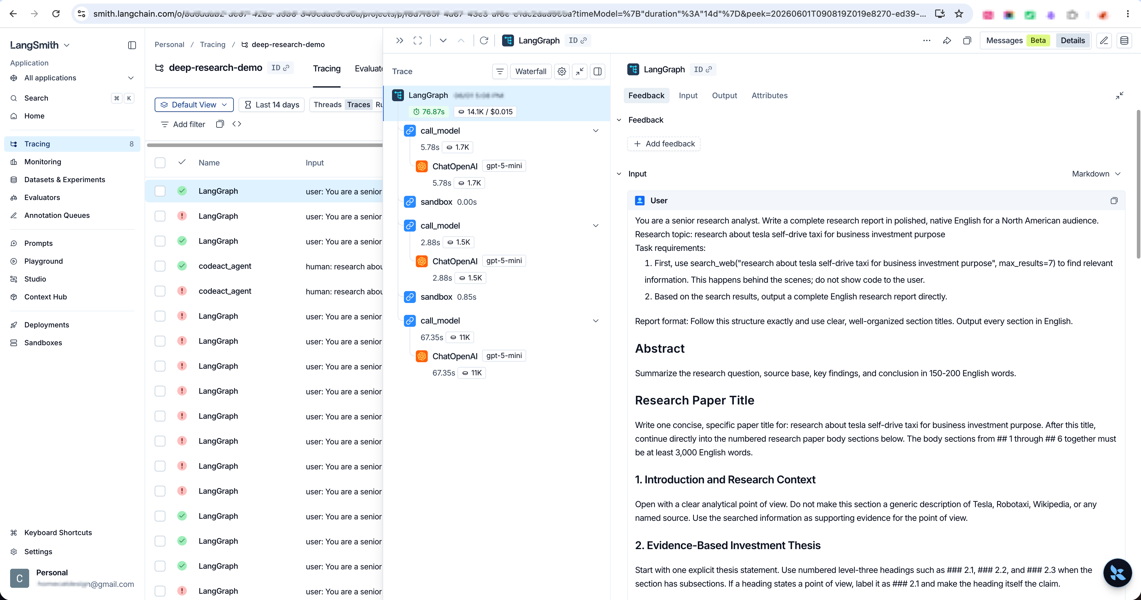Toggle trace side panel layout icon
Viewport: 1141px width, 600px height.
[x=598, y=71]
